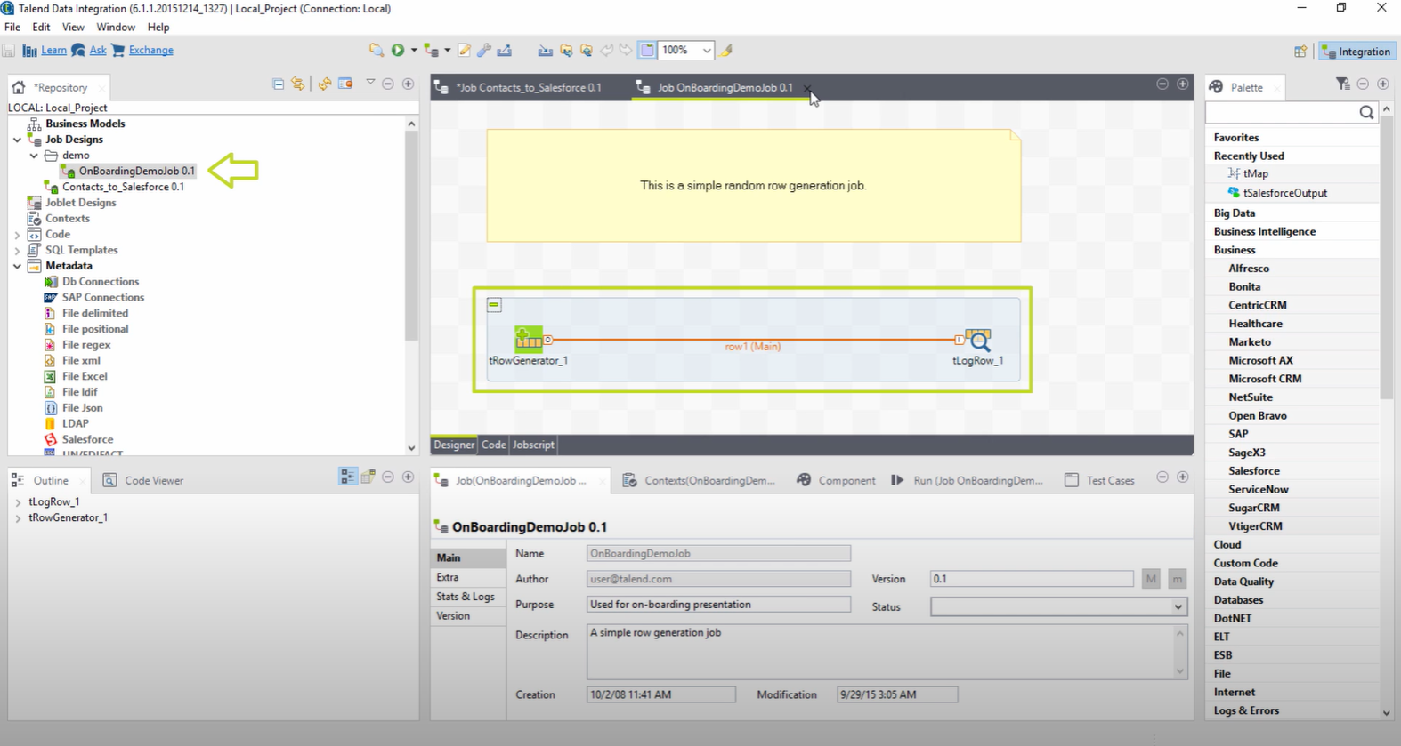Toggle the highlighted page-layout button left of zoom
Viewport: 1401px width, 746px height.
(x=648, y=51)
